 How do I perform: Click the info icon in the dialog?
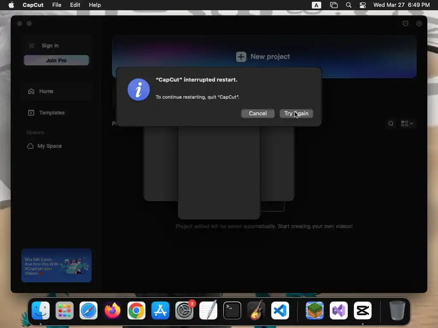click(139, 90)
